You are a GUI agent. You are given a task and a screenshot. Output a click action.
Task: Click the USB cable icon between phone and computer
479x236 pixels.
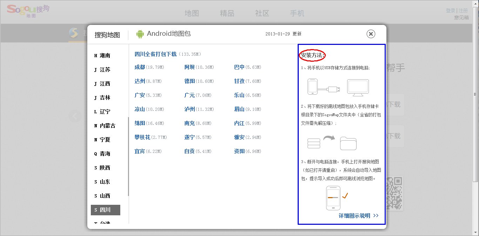tap(330, 89)
